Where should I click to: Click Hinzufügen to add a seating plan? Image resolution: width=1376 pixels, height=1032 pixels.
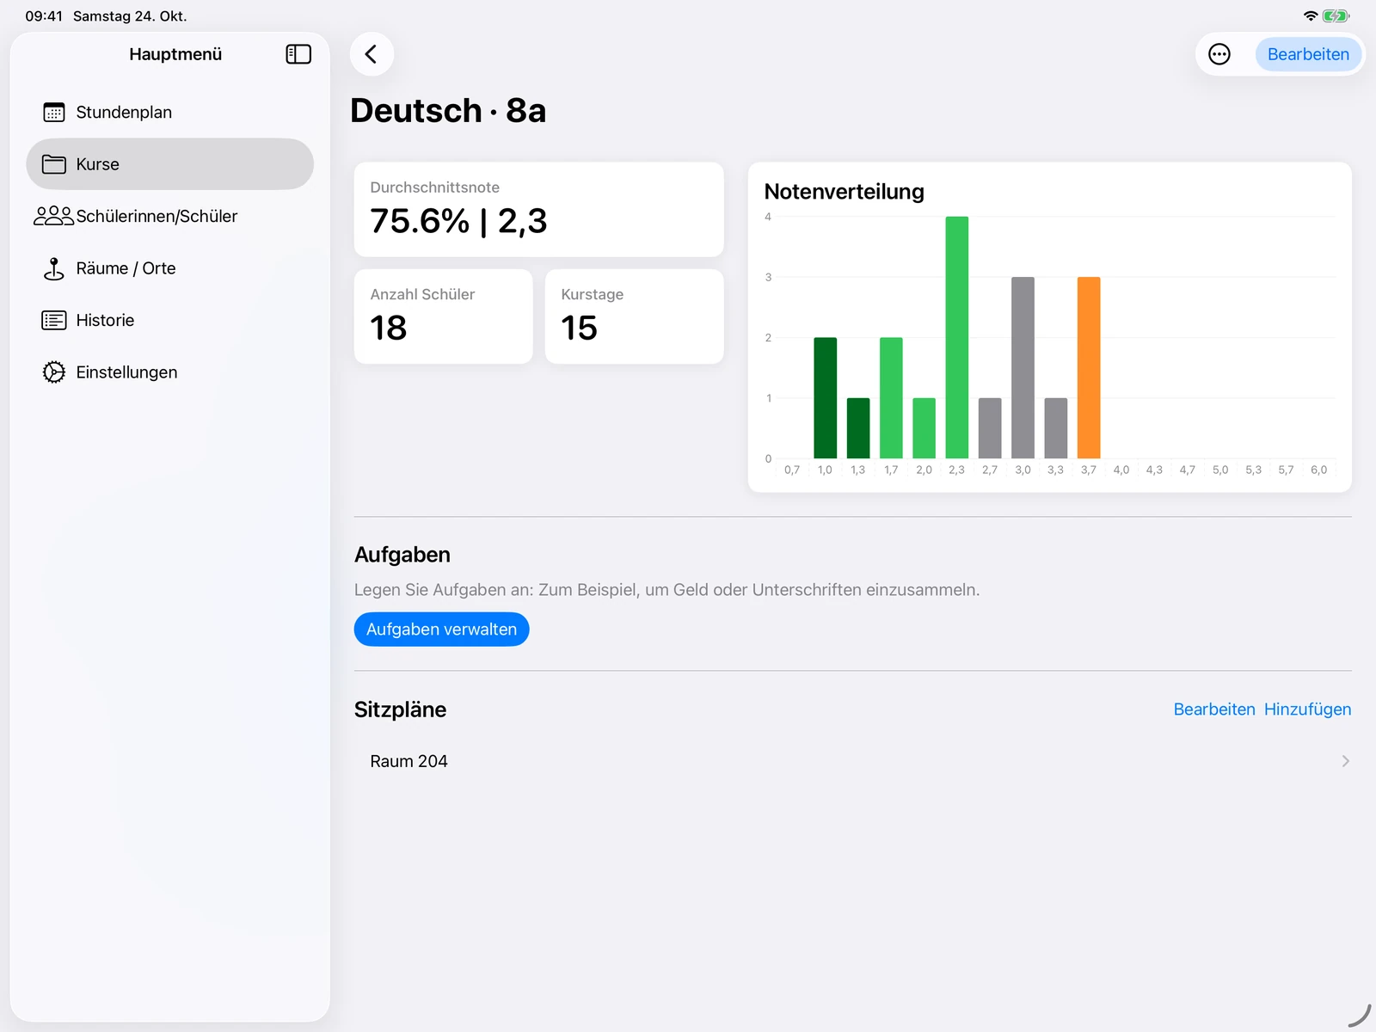point(1307,709)
